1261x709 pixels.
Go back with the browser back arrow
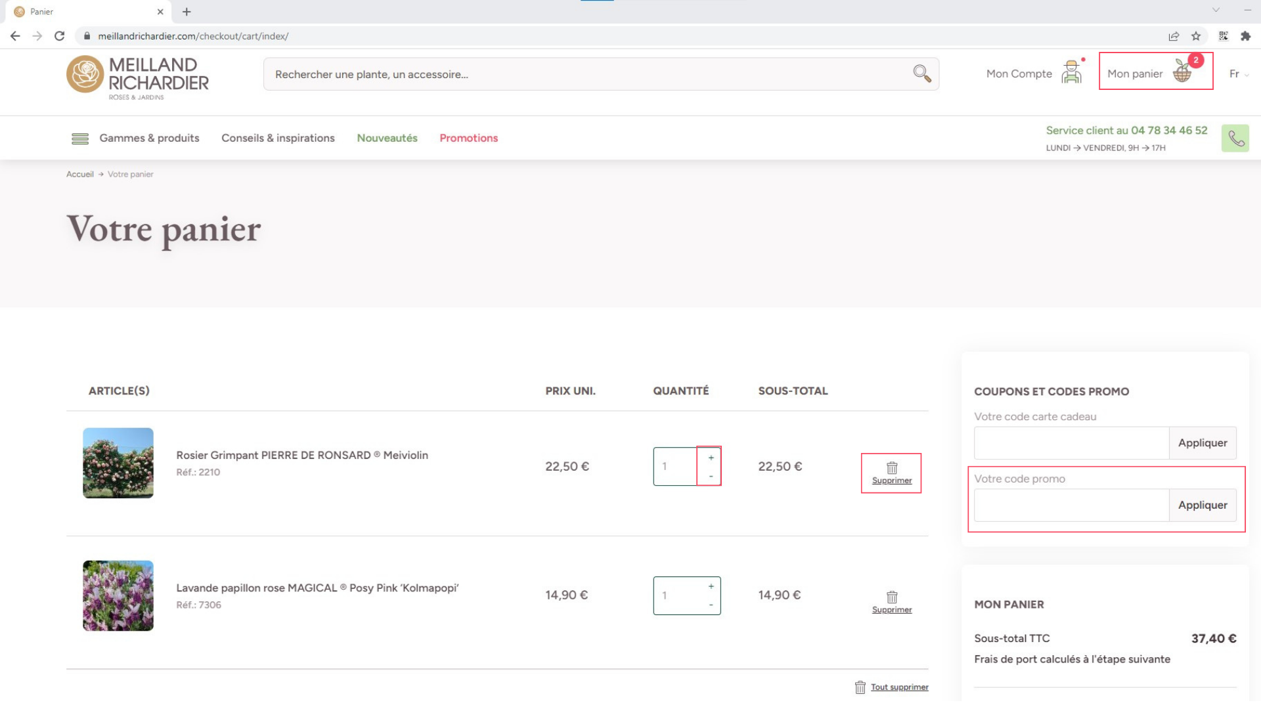tap(15, 36)
